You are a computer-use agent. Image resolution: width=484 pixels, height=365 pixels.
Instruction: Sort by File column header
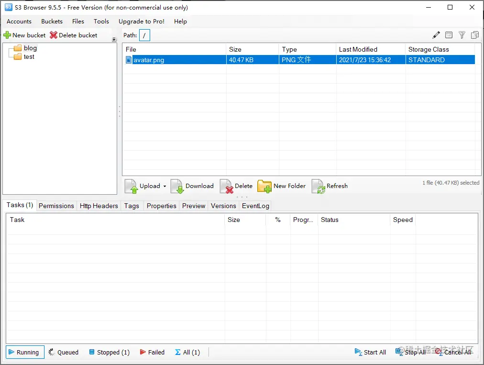(x=175, y=49)
